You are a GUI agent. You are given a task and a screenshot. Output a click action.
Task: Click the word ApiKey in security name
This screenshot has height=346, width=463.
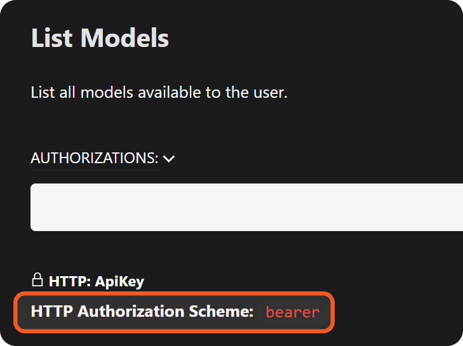point(119,281)
